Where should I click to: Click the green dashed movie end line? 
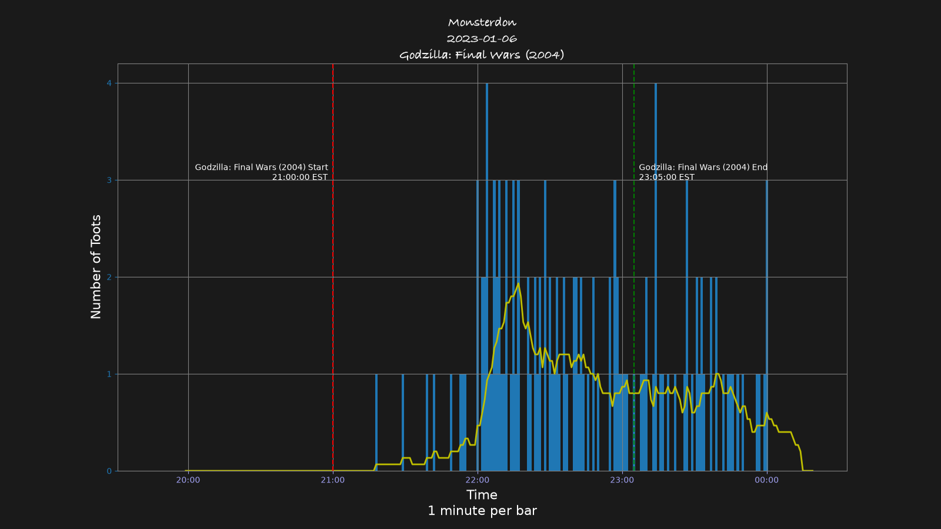tap(634, 267)
